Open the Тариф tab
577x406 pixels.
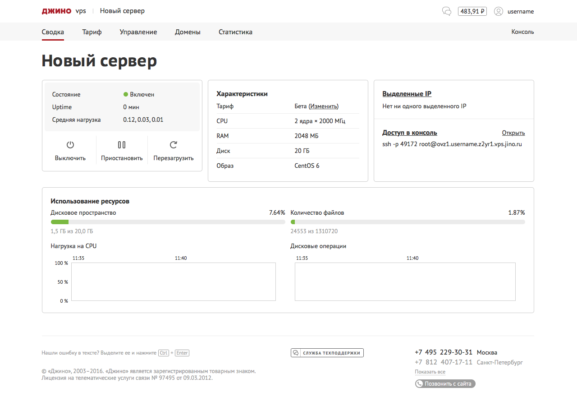click(92, 32)
